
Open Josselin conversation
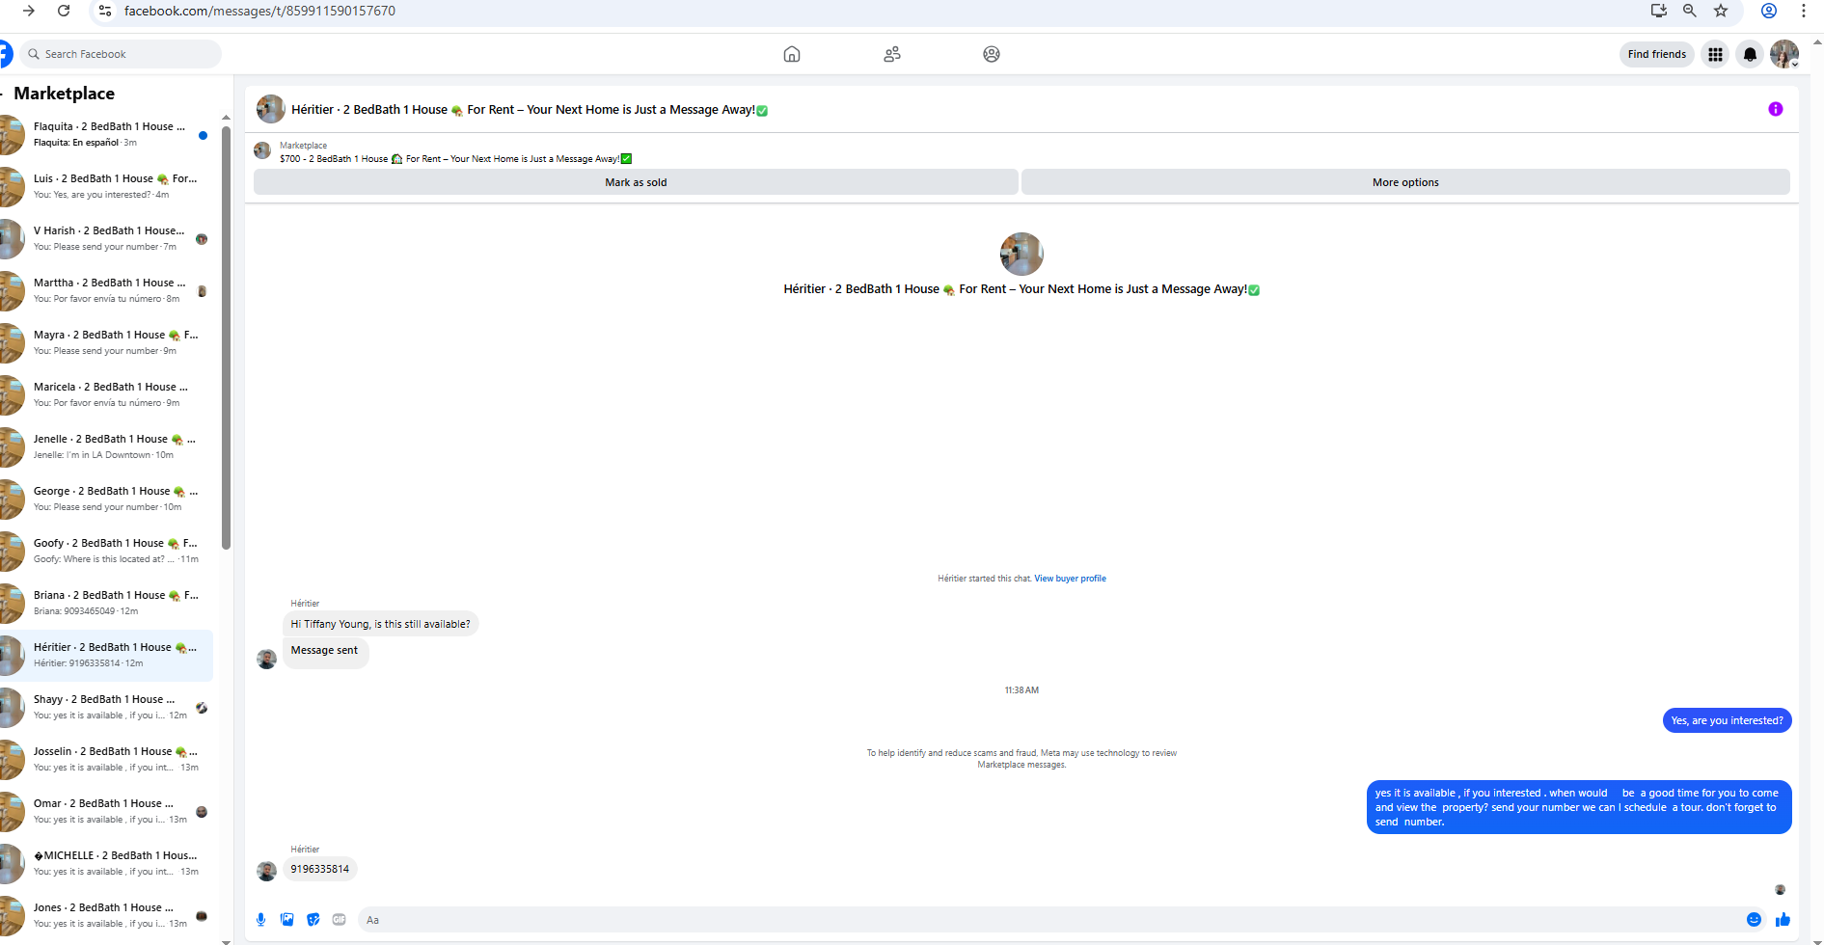point(106,759)
